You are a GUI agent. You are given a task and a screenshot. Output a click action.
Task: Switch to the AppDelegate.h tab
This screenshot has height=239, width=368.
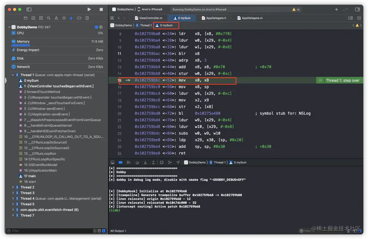coord(214,18)
